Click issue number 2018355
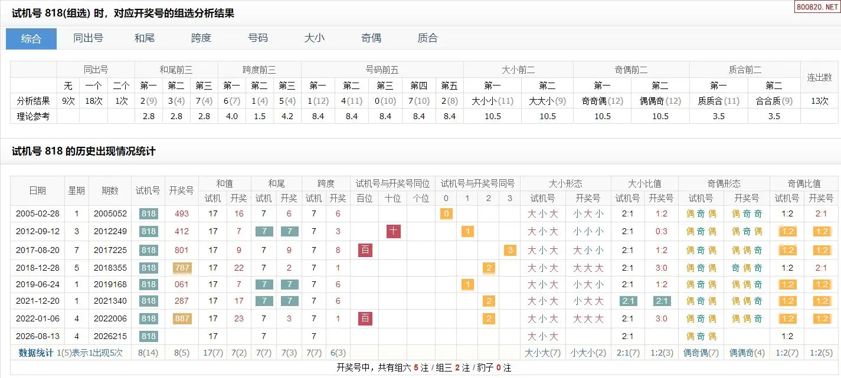The height and width of the screenshot is (378, 841). [x=110, y=268]
